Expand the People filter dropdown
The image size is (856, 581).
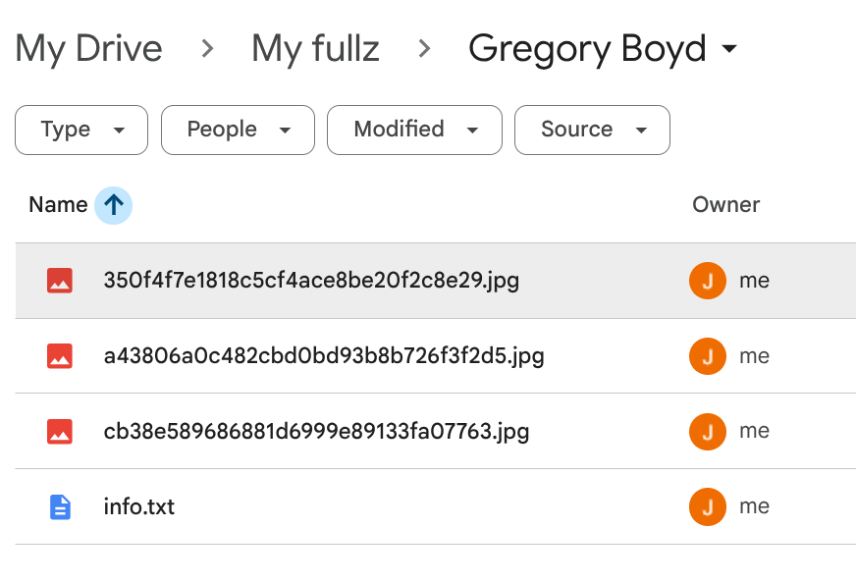(238, 130)
